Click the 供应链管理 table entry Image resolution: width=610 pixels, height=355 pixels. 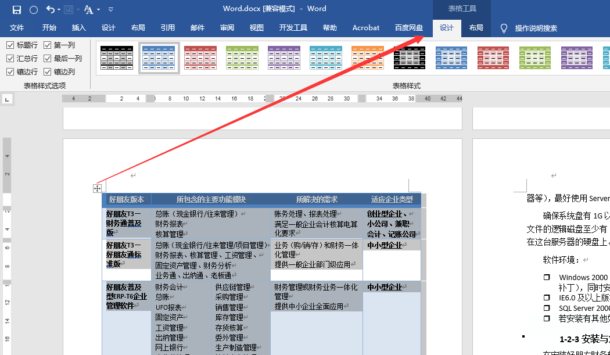click(232, 287)
